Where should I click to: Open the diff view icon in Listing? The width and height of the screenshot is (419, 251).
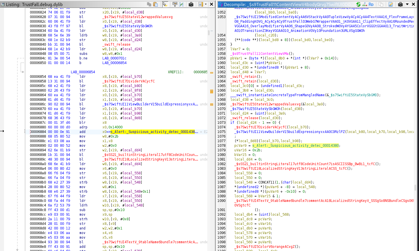coord(182,4)
